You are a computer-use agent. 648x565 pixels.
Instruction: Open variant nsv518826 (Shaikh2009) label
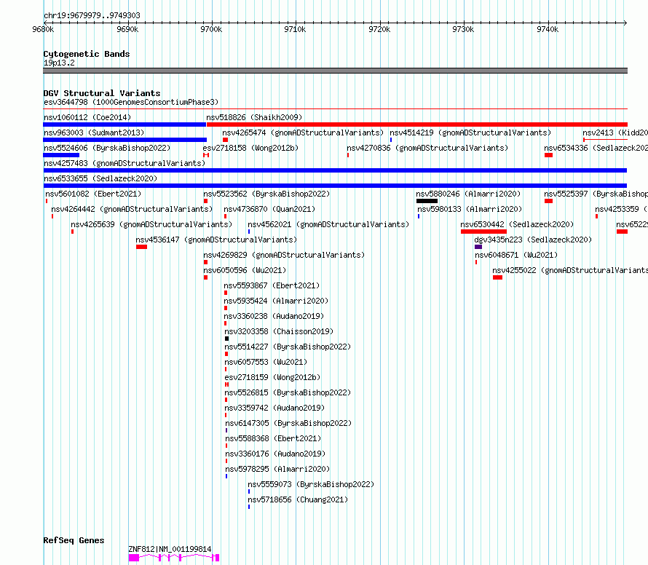pos(254,117)
